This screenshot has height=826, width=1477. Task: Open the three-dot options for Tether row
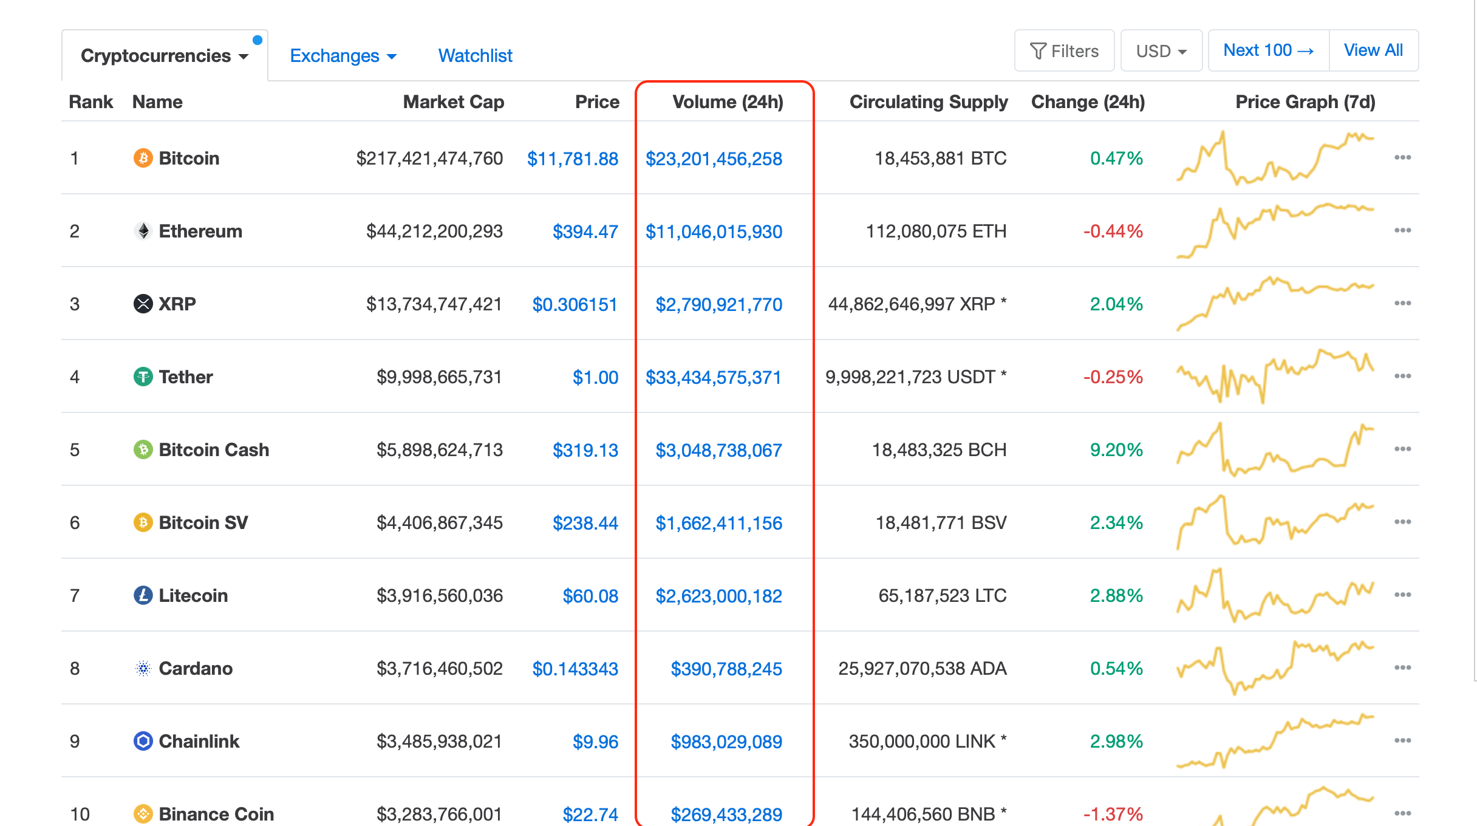click(x=1403, y=376)
